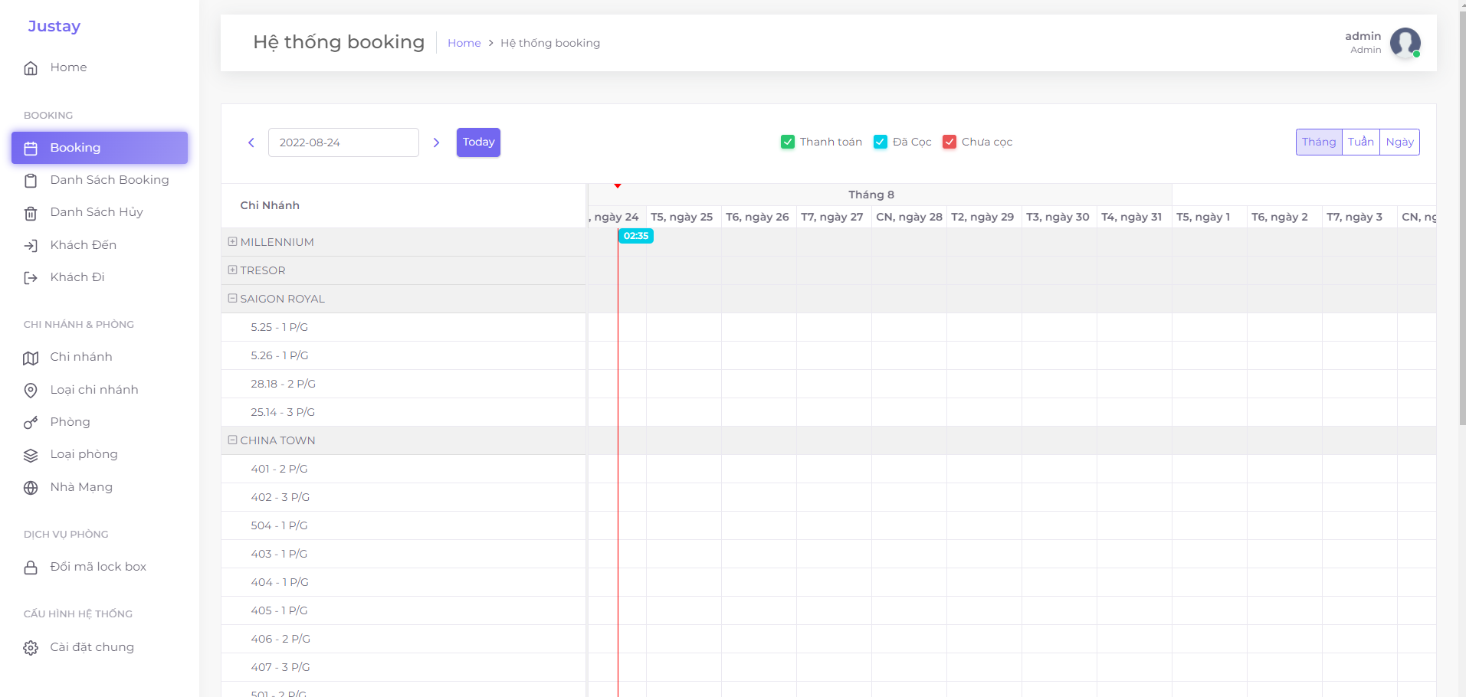Switch to the Ngày day view
The height and width of the screenshot is (697, 1466).
1399,142
